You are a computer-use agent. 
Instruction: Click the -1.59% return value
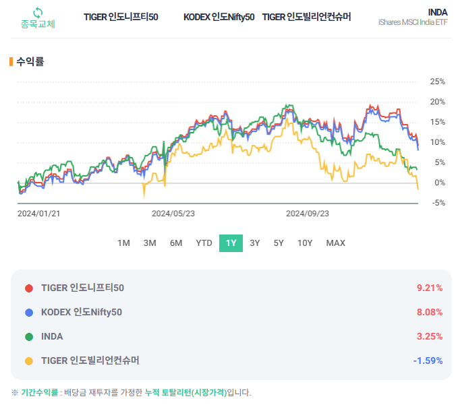pos(428,361)
